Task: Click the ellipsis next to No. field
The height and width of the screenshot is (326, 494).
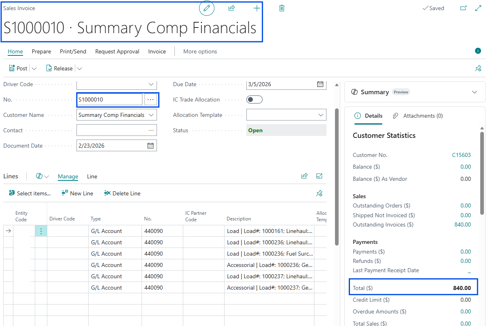Action: pos(151,99)
